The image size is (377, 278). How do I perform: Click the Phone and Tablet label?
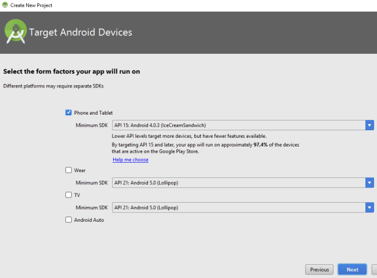click(93, 113)
